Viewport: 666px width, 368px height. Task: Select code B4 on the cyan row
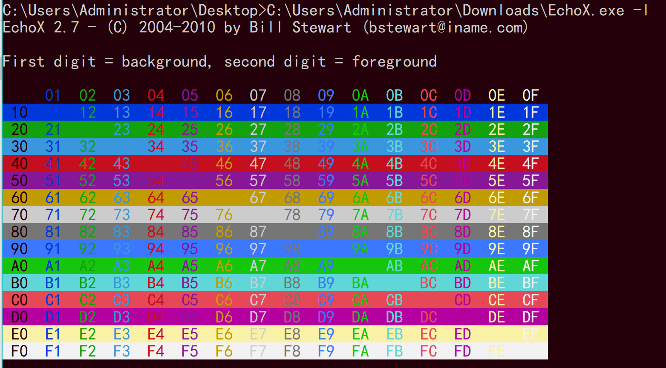click(156, 283)
